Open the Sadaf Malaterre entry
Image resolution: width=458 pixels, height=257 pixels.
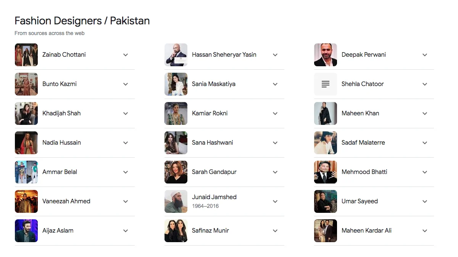[363, 143]
